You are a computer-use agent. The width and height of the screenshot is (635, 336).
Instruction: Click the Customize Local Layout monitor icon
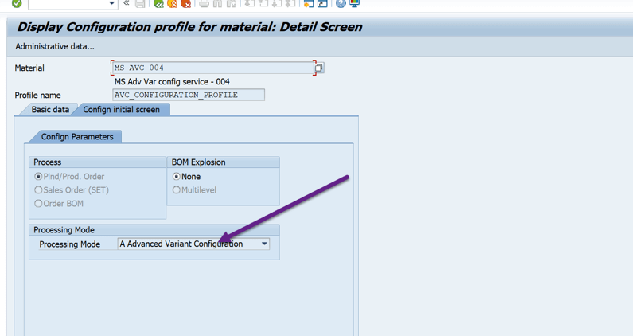click(354, 4)
